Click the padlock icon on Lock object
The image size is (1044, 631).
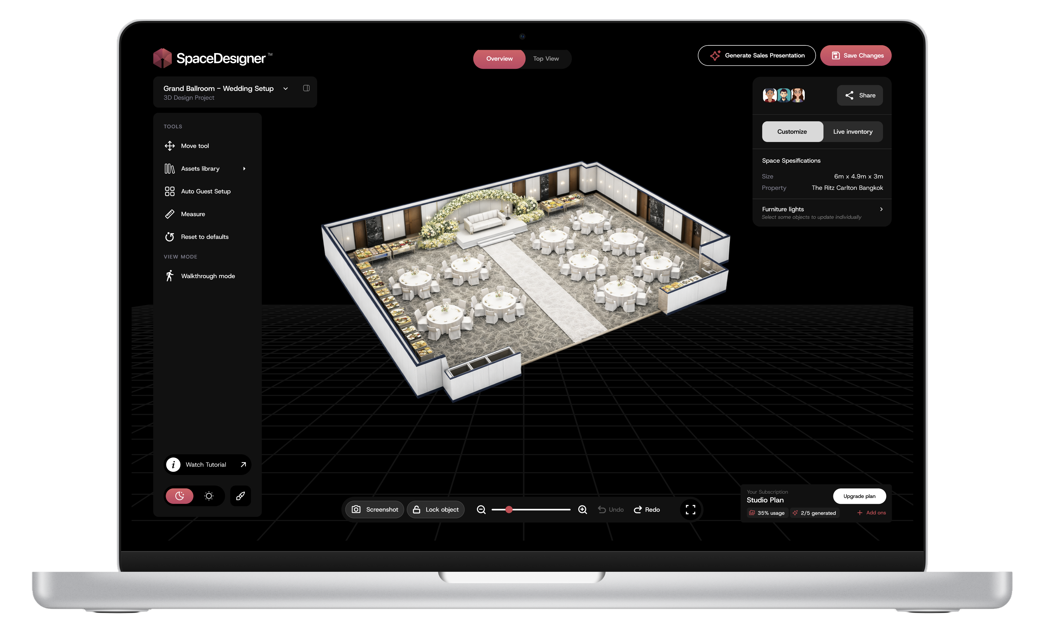[416, 509]
